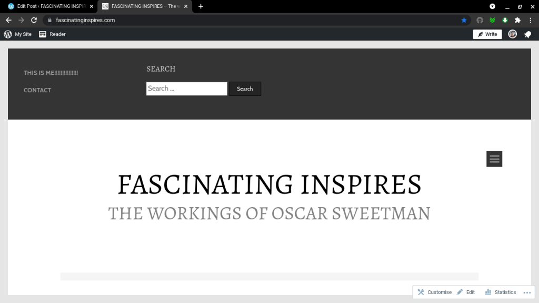
Task: Expand the three-dots more actions bar
Action: [x=527, y=292]
